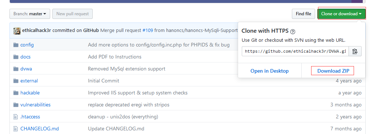
Task: Open the hackable folder
Action: pos(30,93)
